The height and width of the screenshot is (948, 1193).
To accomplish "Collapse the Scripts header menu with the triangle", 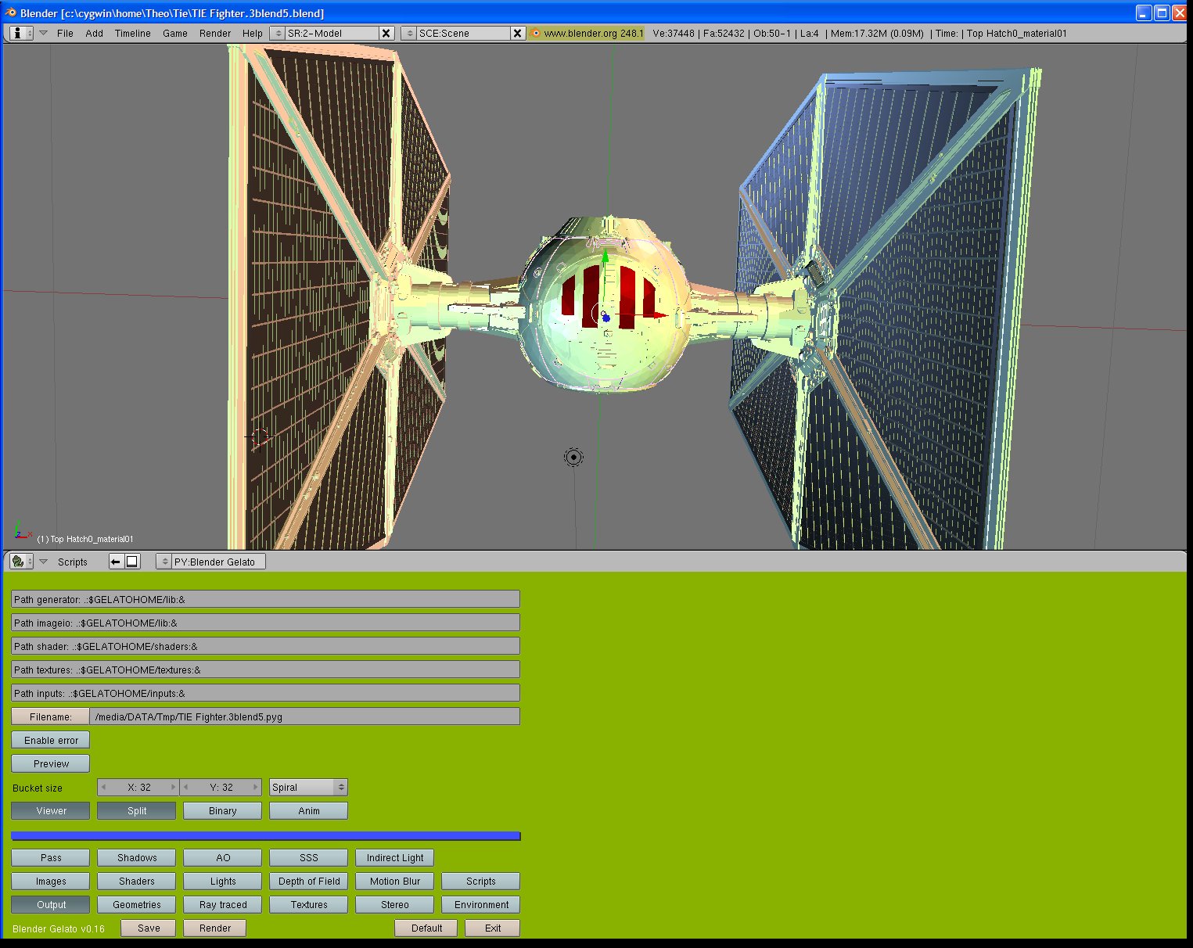I will click(x=44, y=562).
